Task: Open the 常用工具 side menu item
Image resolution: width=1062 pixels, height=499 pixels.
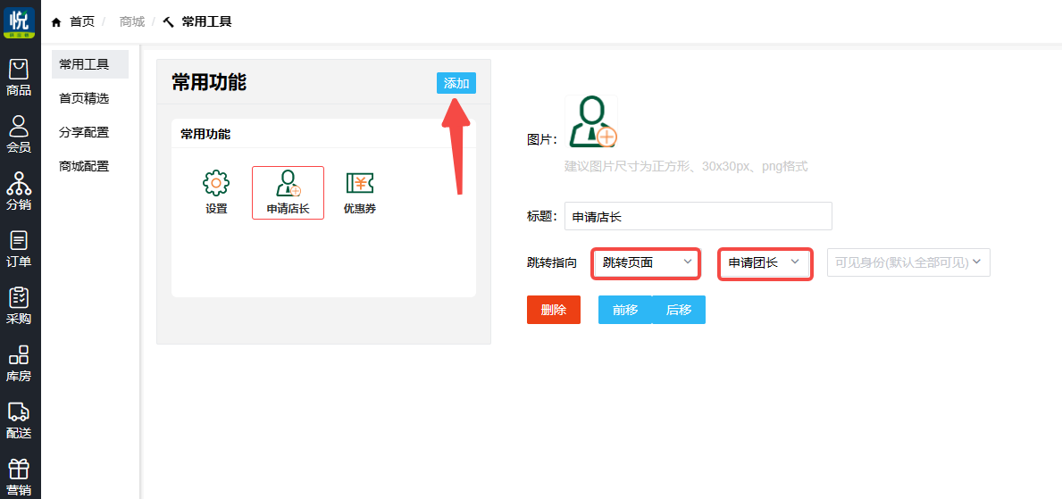Action: click(90, 64)
